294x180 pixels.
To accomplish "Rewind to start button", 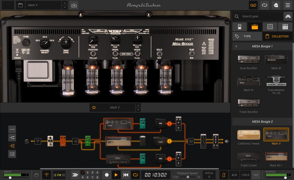I will [x=126, y=175].
